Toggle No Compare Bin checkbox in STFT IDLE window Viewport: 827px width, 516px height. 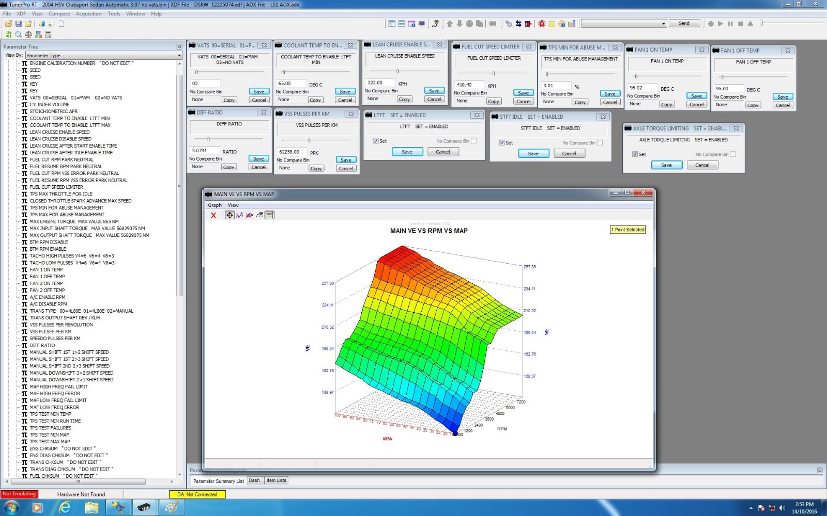click(600, 142)
